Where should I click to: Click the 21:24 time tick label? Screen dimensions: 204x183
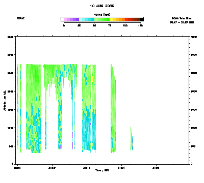[x=121, y=168]
